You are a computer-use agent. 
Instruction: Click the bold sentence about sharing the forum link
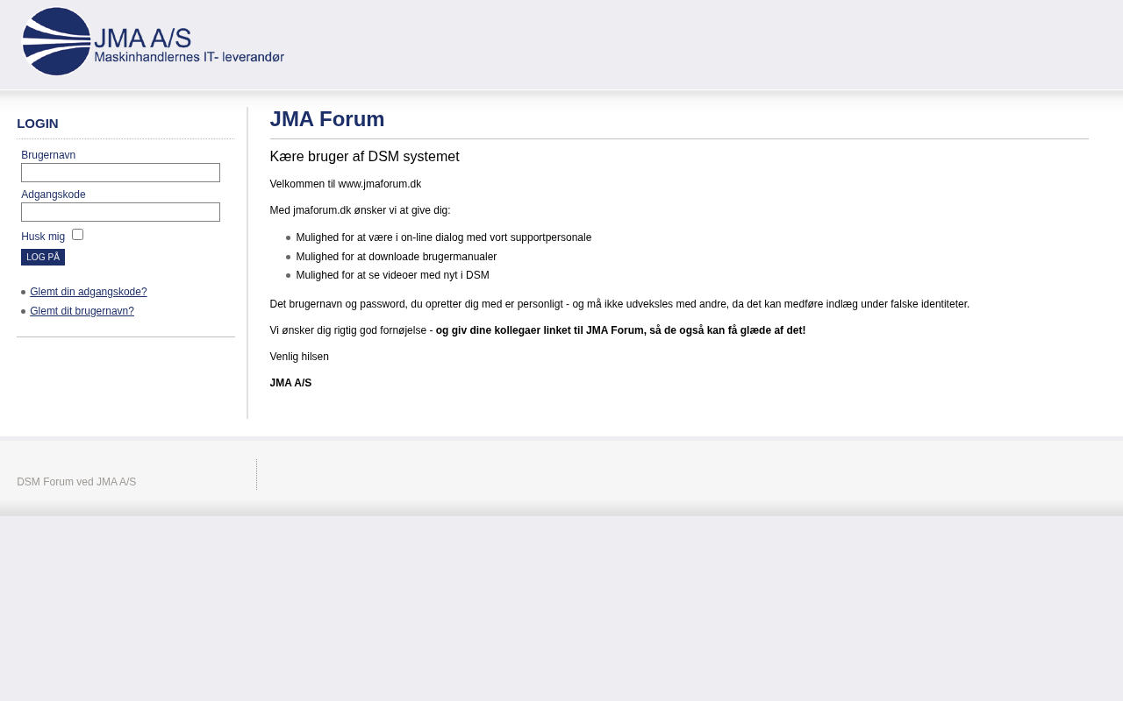tap(620, 330)
